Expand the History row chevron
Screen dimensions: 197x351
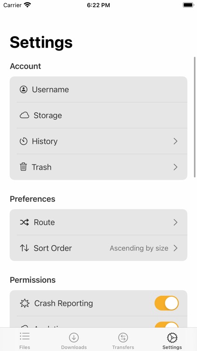(176, 141)
